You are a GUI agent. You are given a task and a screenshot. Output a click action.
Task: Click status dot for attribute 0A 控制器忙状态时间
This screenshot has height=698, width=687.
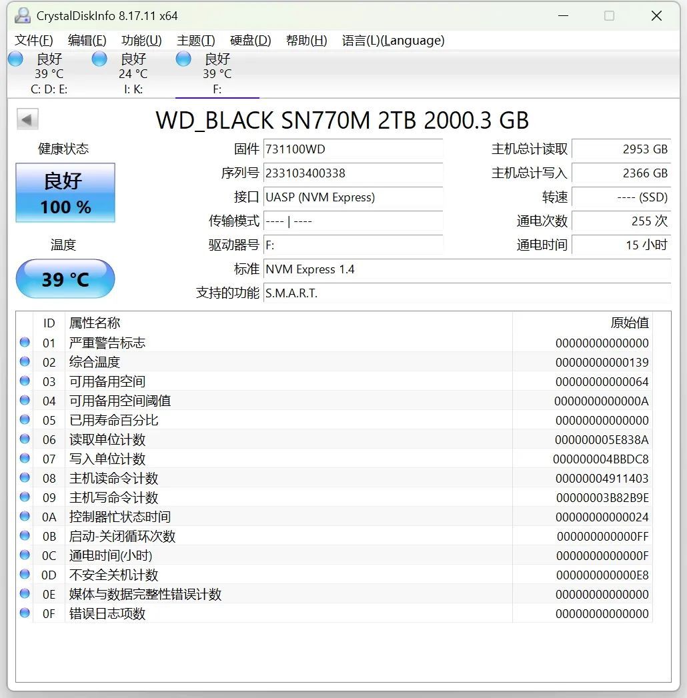tap(25, 517)
